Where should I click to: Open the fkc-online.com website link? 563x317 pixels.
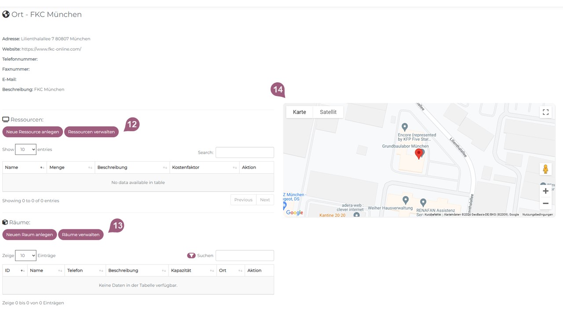pos(51,49)
